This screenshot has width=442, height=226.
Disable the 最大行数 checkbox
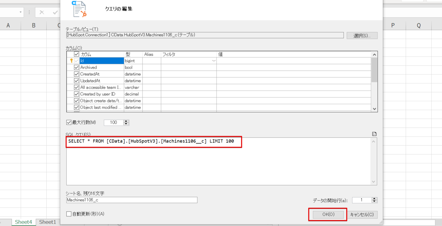click(x=69, y=123)
